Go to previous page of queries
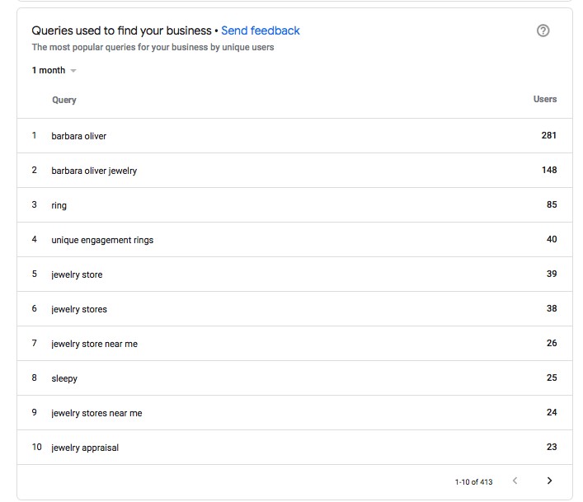583x502 pixels. point(515,481)
